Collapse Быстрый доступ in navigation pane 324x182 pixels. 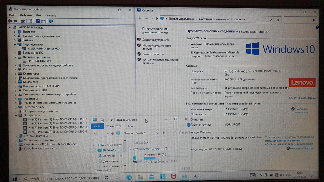(x=93, y=145)
